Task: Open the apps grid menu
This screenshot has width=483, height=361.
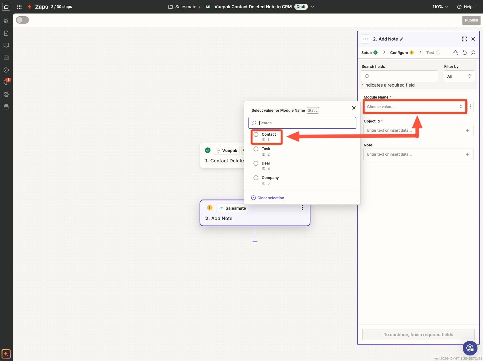Action: click(x=19, y=6)
